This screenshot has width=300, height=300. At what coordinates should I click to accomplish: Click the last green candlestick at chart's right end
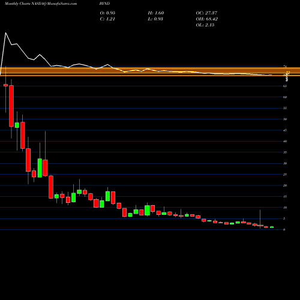(272, 227)
